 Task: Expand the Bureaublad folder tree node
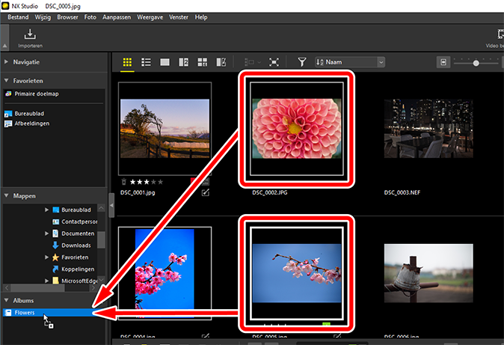pos(46,210)
